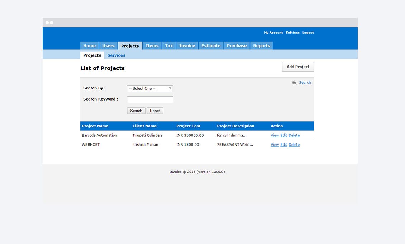Switch to the Home tab
The image size is (405, 244).
click(89, 46)
